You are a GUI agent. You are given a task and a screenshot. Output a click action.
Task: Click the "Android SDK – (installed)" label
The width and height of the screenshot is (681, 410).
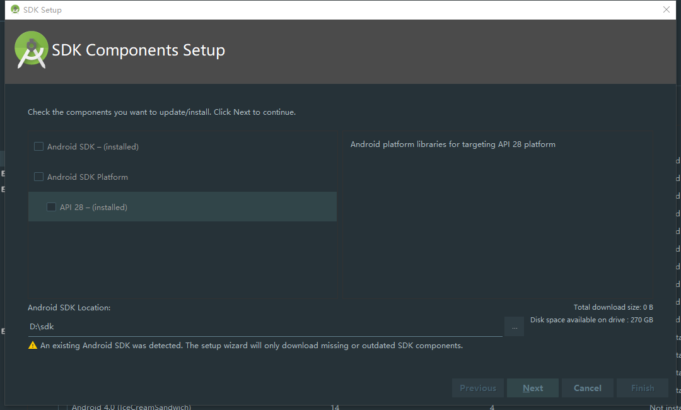point(93,146)
